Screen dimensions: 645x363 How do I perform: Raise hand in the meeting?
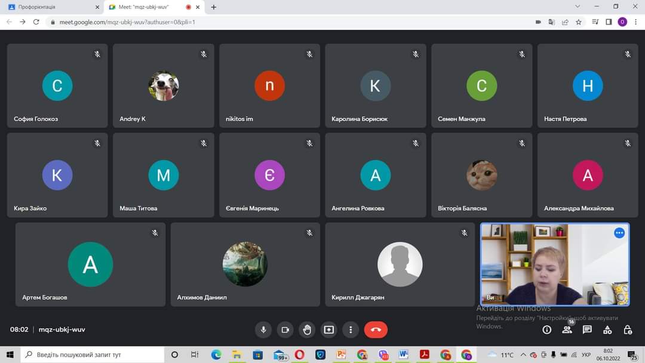coord(307,330)
